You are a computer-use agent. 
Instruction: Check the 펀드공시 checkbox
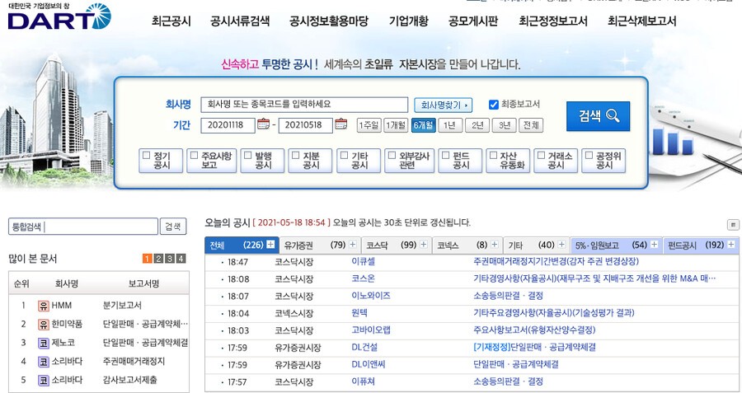click(x=445, y=155)
